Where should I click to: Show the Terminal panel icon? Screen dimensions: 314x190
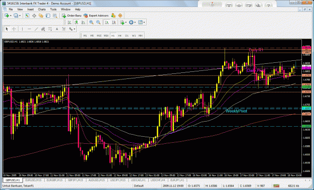48,16
